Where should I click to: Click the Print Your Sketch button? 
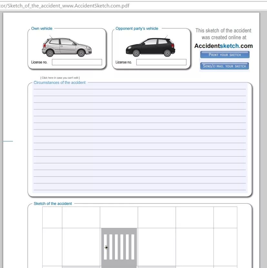pos(225,55)
